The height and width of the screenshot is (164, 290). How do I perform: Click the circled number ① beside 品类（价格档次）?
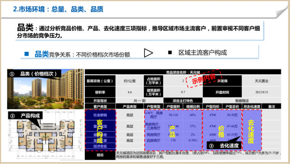click(12, 74)
